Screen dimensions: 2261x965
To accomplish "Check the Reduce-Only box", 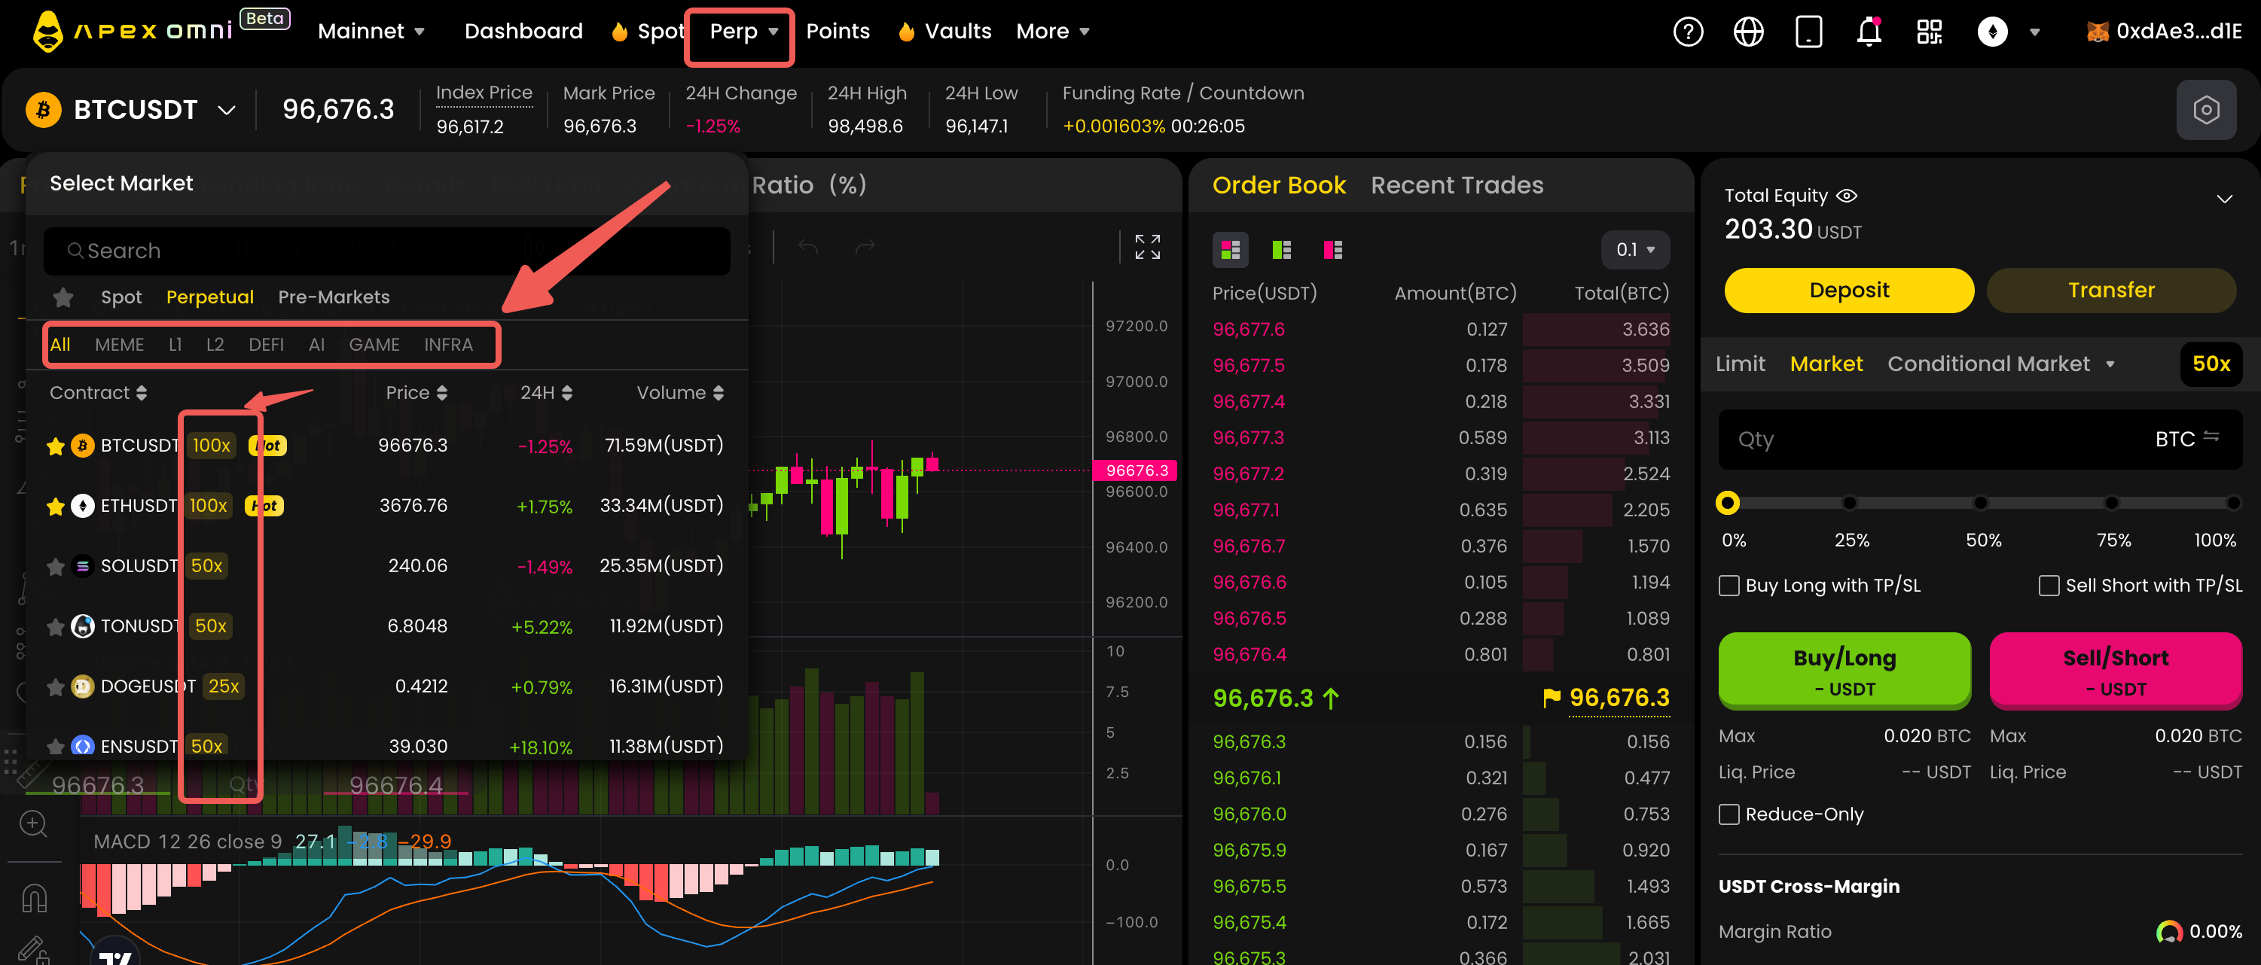I will coord(1729,814).
